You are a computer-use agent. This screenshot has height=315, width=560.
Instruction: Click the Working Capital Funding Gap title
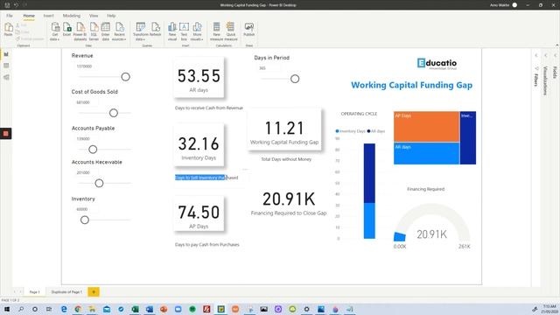tap(411, 85)
